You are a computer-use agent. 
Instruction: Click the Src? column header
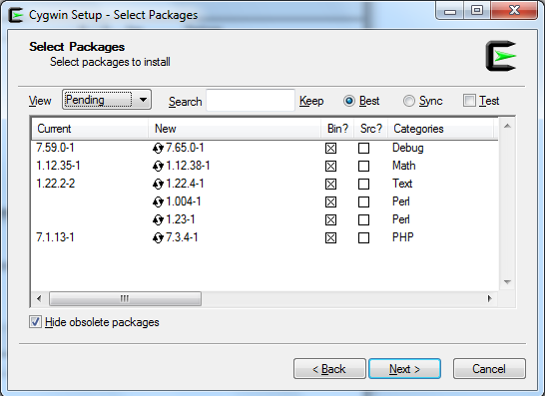point(371,129)
